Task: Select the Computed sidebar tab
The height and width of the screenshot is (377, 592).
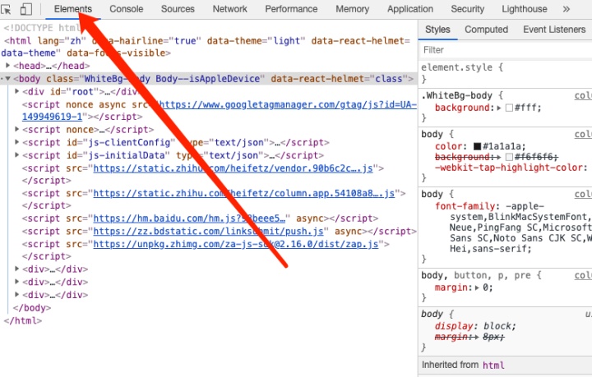Action: tap(486, 30)
